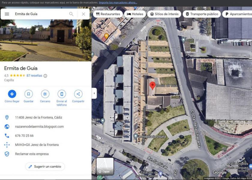Click the red Ermita de Guía map pin
252x180 pixels.
click(152, 85)
